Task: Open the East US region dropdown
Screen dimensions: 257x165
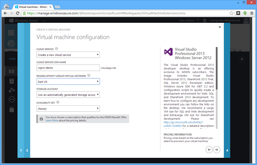Action: click(68, 81)
